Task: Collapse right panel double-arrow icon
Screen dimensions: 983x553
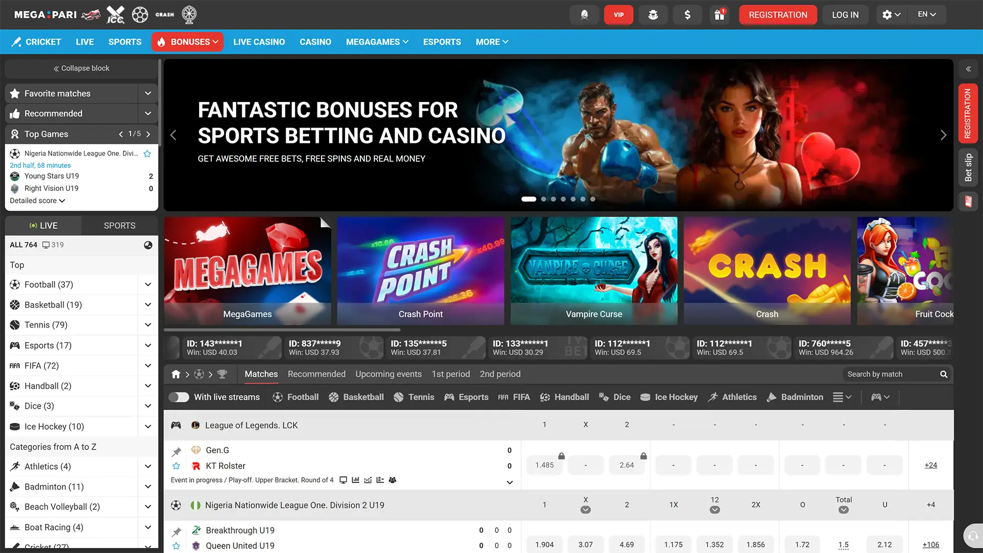Action: pyautogui.click(x=968, y=69)
